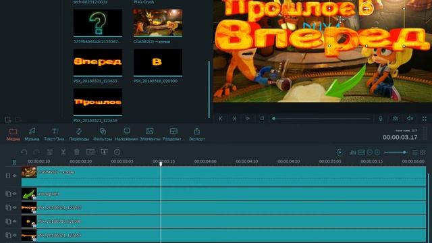Click the clock duration icon
Image resolution: width=432 pixels, height=243 pixels.
pyautogui.click(x=117, y=152)
